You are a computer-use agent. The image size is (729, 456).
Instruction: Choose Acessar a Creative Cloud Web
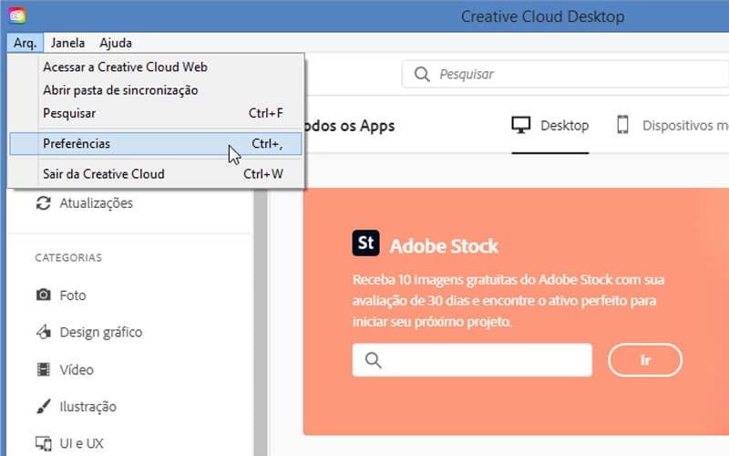(156, 67)
